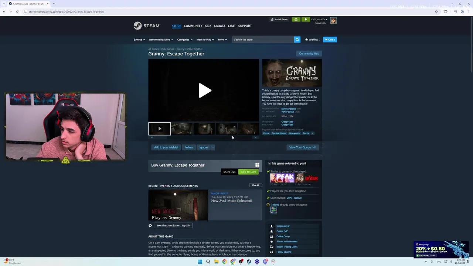Click Indie Games breadcrumb
Image resolution: width=473 pixels, height=266 pixels.
point(167,49)
